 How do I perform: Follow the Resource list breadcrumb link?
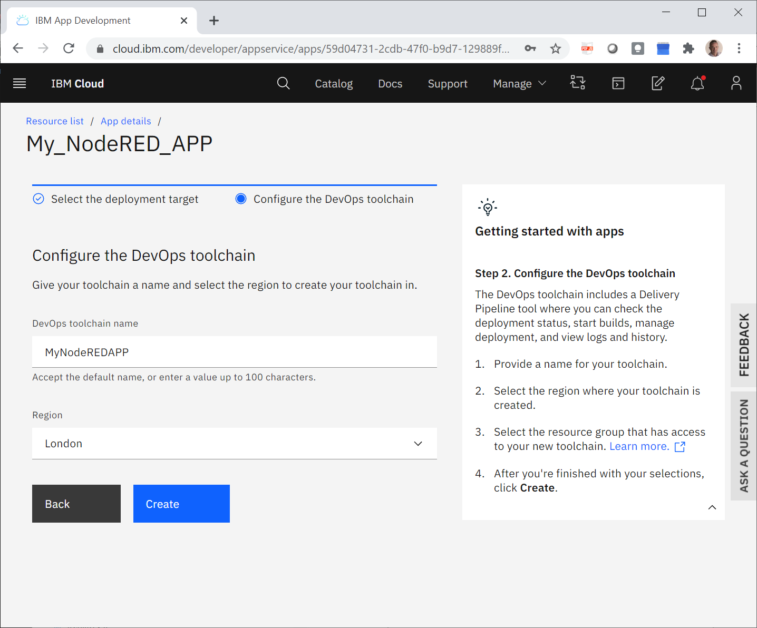tap(55, 121)
